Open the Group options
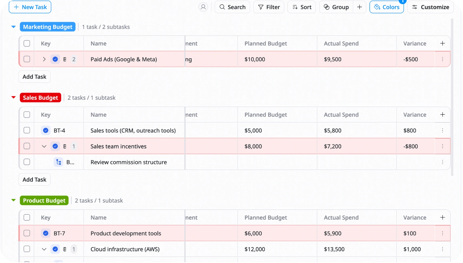The height and width of the screenshot is (263, 463). point(336,7)
